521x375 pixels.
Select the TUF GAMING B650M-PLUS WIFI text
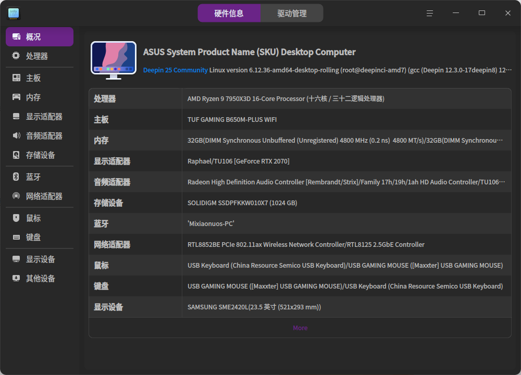pos(232,120)
